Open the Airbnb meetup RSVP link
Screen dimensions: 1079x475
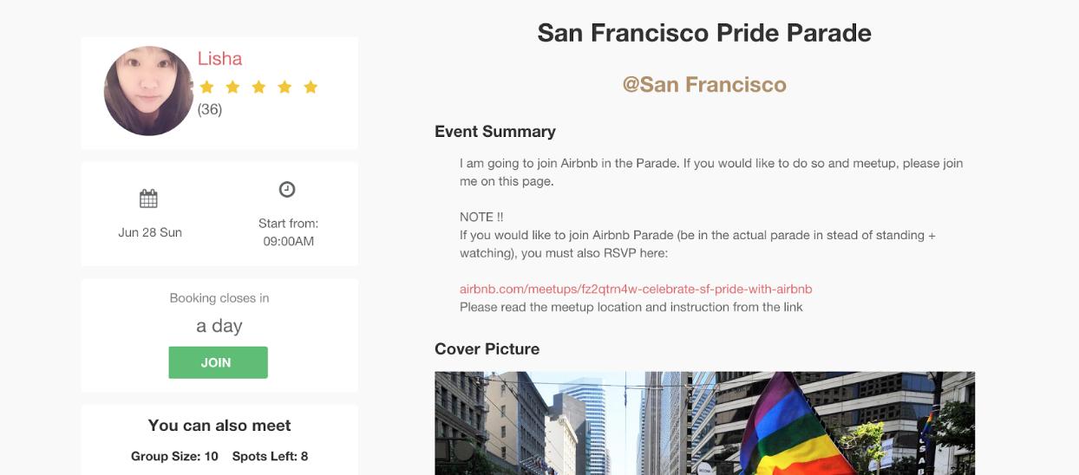coord(636,289)
